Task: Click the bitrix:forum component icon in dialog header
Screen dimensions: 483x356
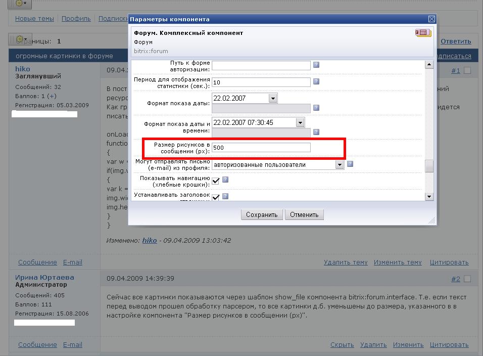Action: [423, 33]
